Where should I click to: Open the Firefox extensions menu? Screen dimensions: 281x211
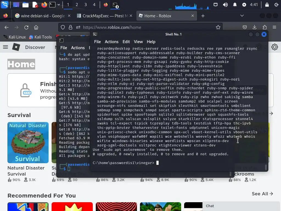tap(265, 27)
